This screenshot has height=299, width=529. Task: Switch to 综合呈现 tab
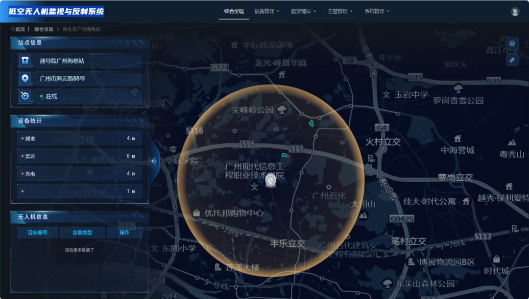tap(234, 11)
